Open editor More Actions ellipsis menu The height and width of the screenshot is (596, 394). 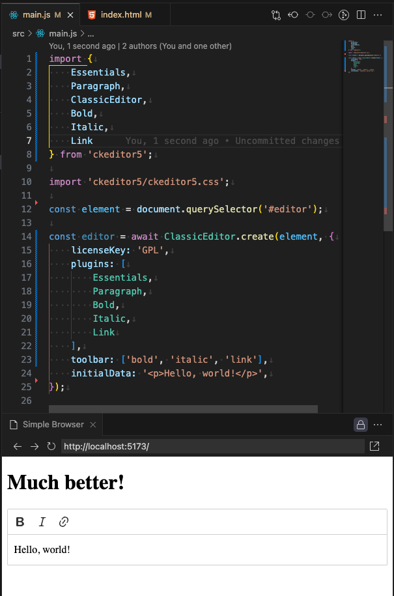pos(378,14)
